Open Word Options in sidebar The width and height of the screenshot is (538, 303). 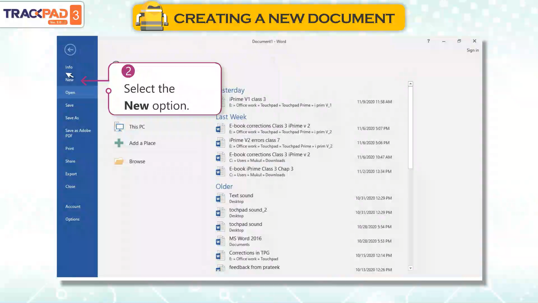(72, 219)
